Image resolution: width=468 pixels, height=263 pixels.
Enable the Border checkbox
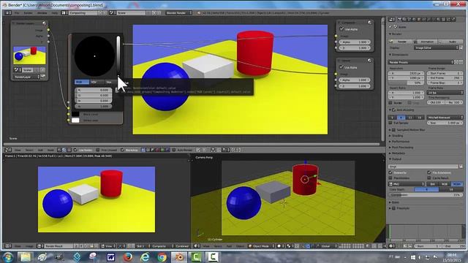point(390,102)
